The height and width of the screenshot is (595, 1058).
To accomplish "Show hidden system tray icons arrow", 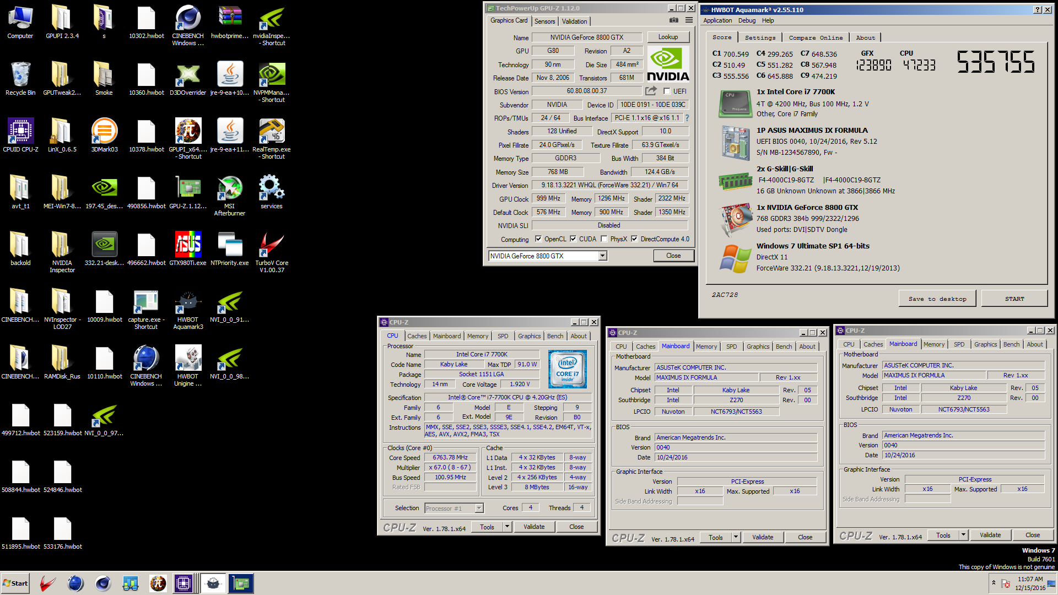I will pyautogui.click(x=994, y=582).
